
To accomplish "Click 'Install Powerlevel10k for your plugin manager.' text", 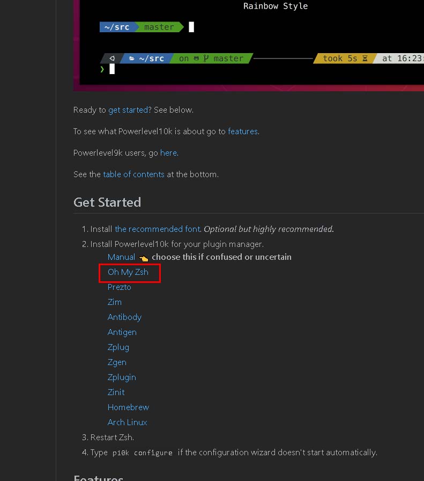I will (177, 244).
